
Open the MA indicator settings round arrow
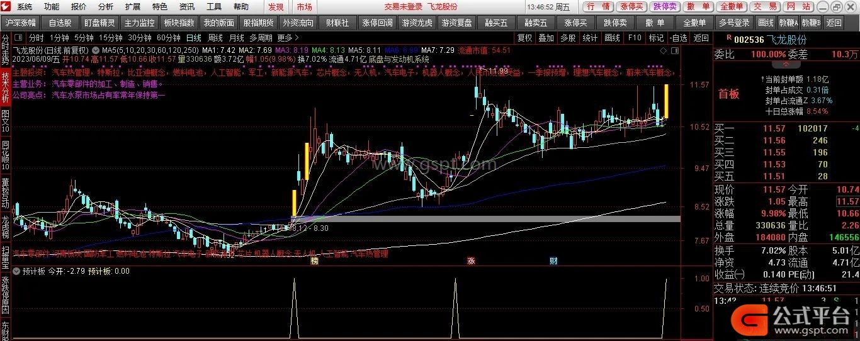tap(95, 50)
